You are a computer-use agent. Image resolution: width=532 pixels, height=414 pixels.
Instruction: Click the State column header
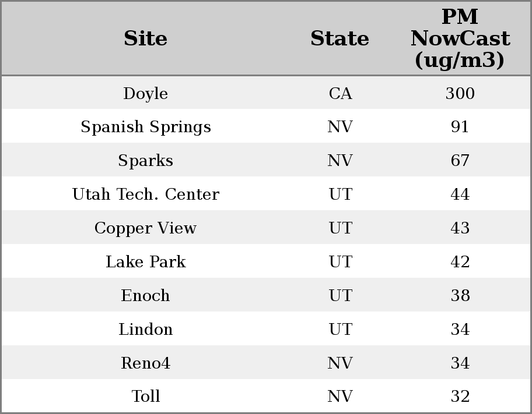(339, 38)
